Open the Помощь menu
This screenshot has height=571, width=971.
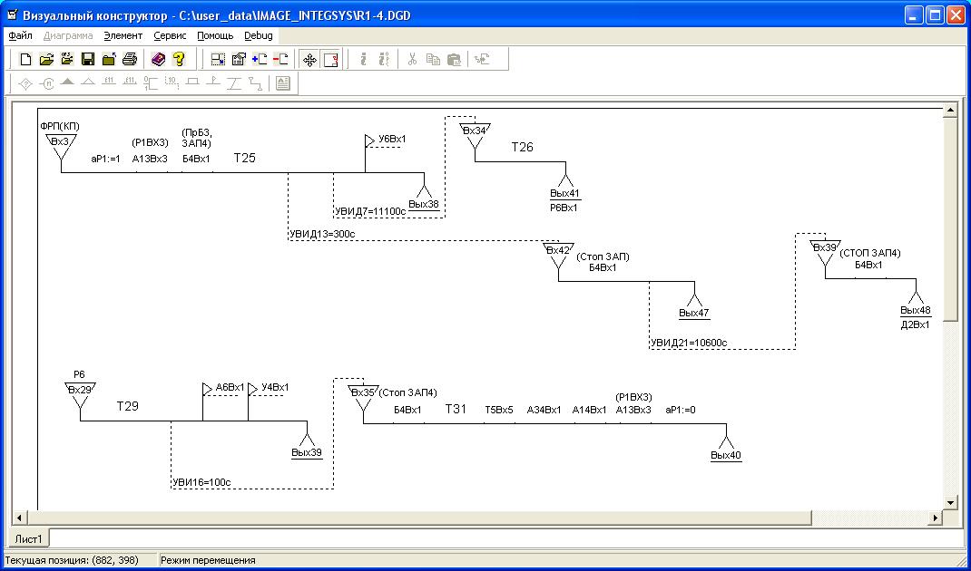(x=215, y=35)
